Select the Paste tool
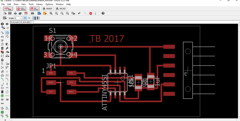240x121 pixels. [x=7, y=44]
